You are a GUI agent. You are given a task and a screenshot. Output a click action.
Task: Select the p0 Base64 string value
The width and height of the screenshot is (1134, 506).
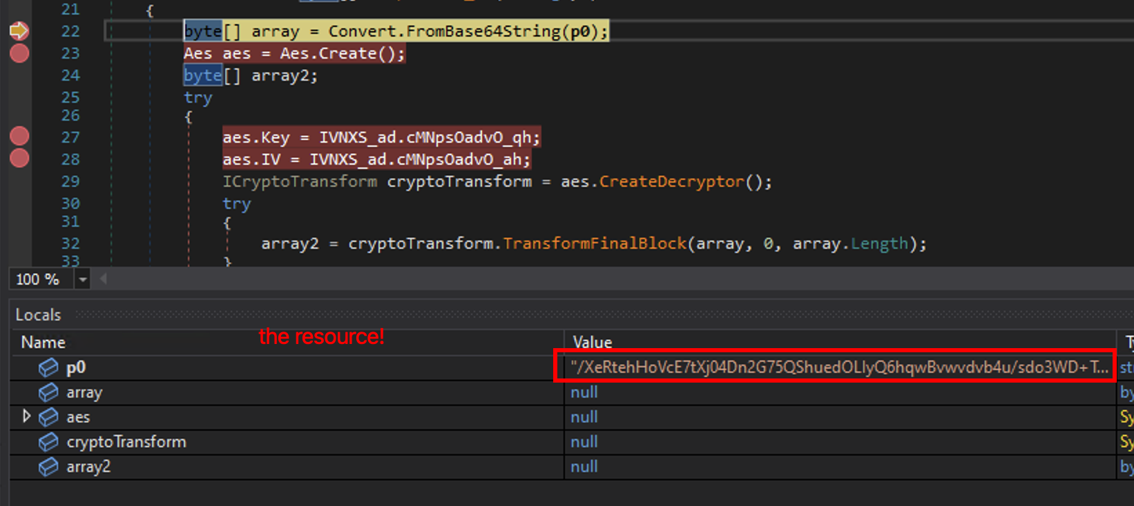[x=838, y=367]
